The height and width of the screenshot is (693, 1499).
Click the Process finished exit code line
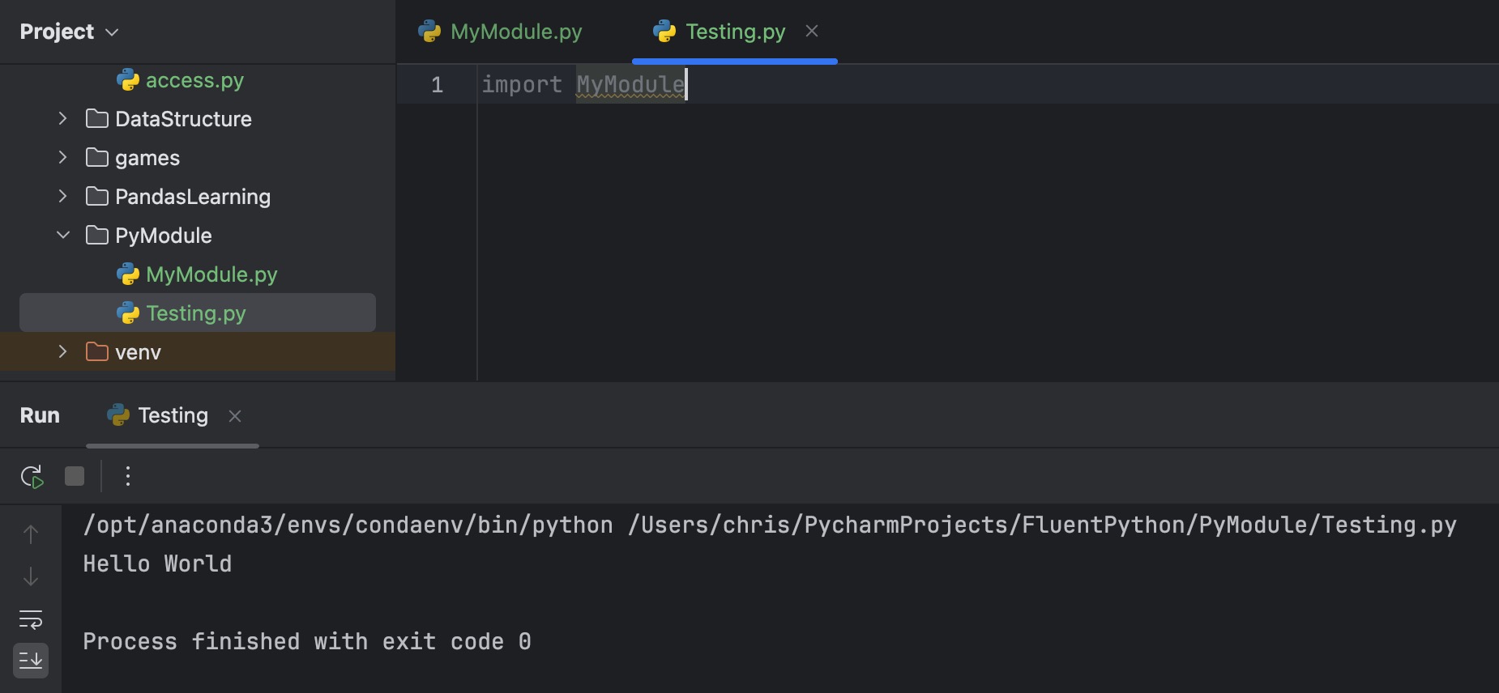pos(307,641)
